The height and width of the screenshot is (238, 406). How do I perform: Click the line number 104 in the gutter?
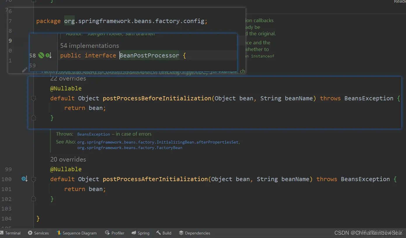[6, 218]
